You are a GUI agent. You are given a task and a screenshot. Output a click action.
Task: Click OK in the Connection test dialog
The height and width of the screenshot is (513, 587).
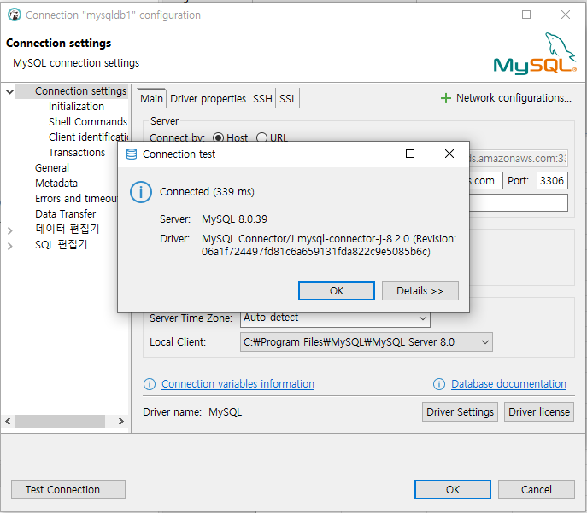(336, 290)
